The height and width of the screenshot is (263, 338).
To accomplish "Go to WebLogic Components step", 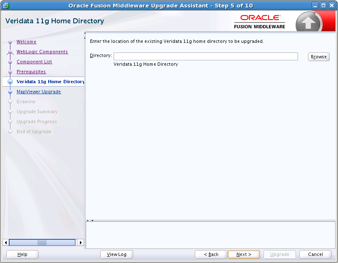I will pos(42,52).
